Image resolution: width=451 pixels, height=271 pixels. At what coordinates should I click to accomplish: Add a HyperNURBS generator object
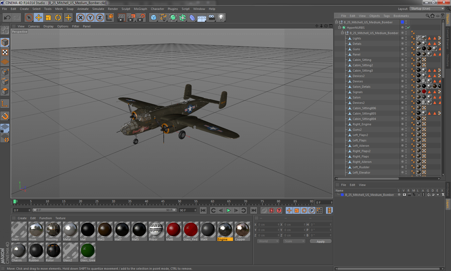pyautogui.click(x=173, y=18)
